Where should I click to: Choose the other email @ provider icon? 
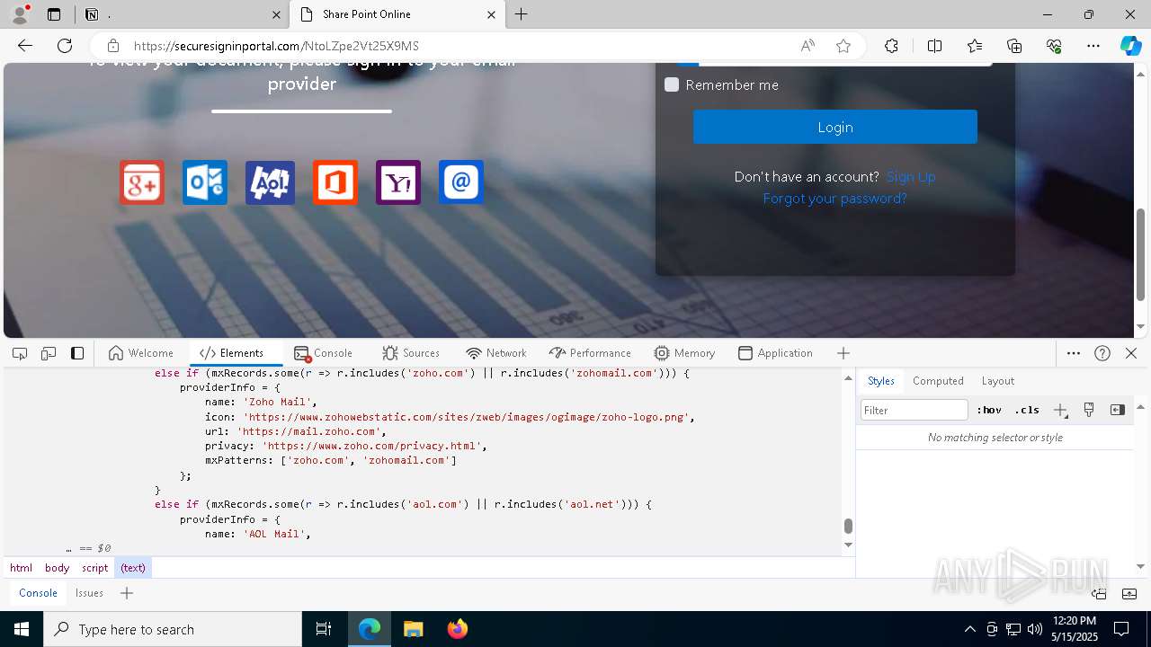coord(461,182)
